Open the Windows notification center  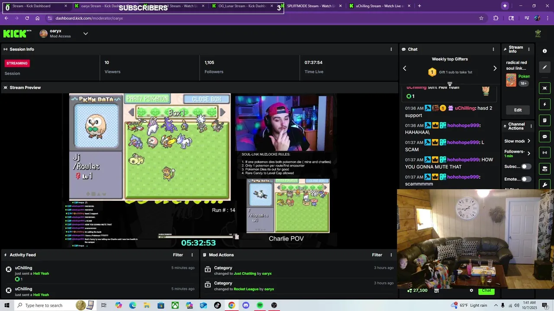[546, 305]
